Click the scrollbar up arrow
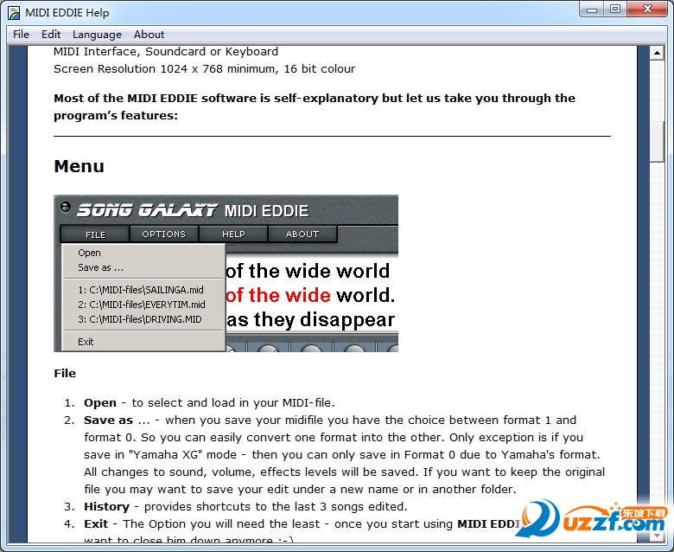The height and width of the screenshot is (552, 674). (657, 52)
